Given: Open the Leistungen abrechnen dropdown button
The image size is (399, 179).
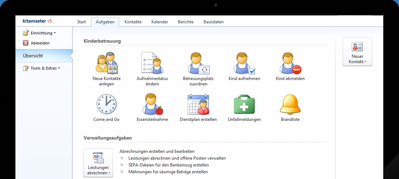Looking at the screenshot, I should [98, 163].
